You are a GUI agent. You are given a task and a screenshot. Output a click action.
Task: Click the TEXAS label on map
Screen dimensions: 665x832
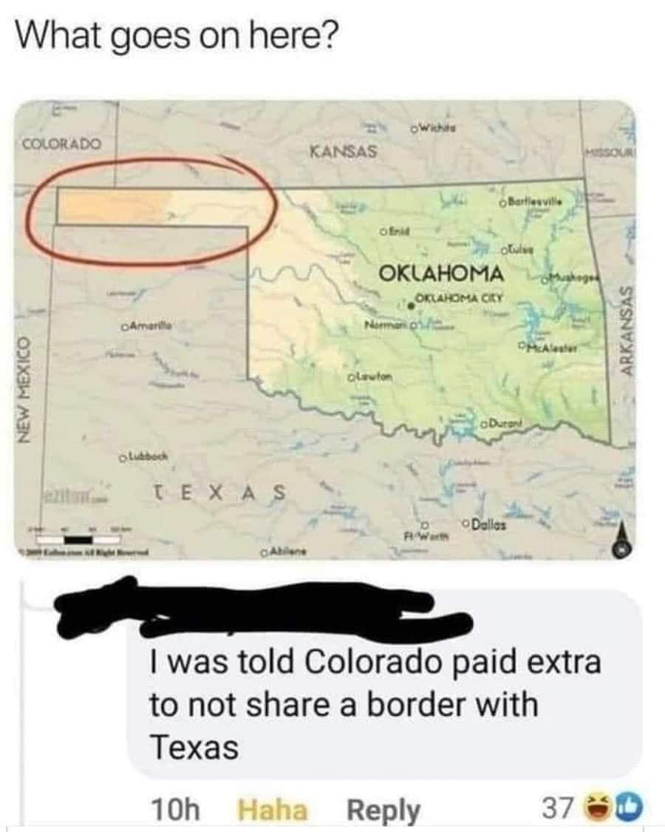217,493
